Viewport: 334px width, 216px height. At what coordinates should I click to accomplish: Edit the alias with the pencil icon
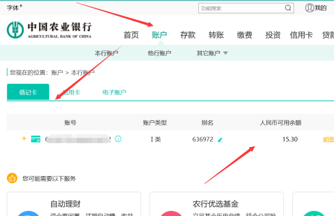pyautogui.click(x=220, y=139)
